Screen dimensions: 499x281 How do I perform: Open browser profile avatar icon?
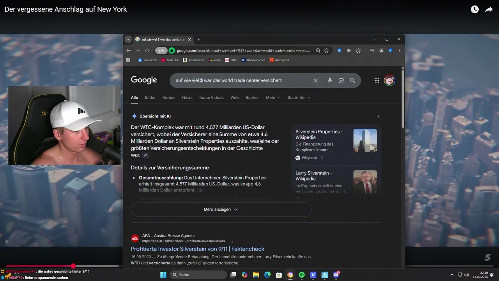click(381, 50)
